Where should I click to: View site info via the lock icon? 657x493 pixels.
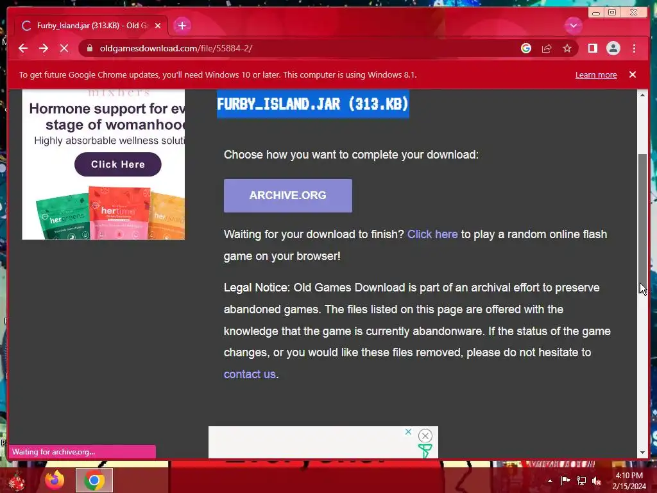tap(89, 48)
